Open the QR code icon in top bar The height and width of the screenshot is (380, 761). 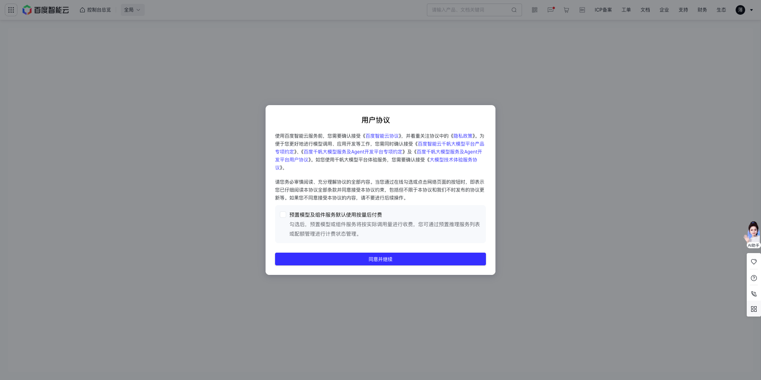(534, 10)
